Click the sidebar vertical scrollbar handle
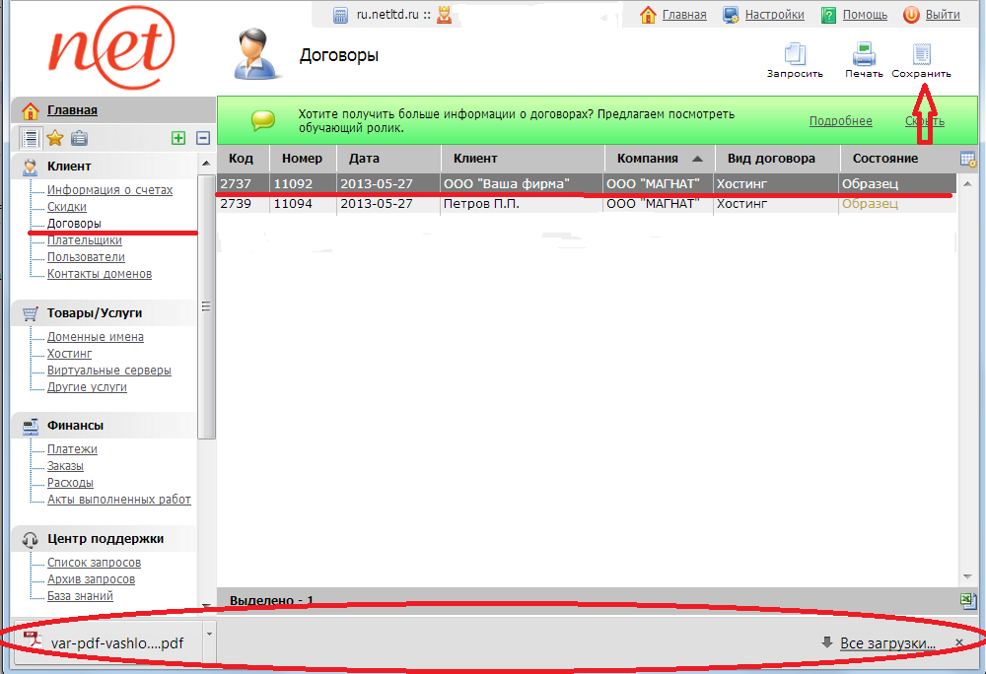Viewport: 986px width, 674px height. 206,305
